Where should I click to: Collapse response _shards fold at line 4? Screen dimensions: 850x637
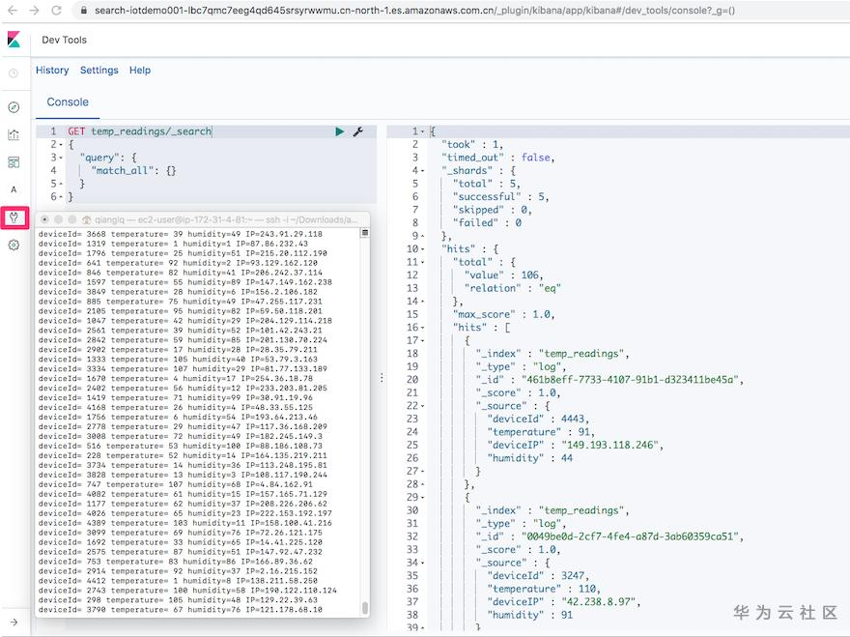click(x=422, y=171)
